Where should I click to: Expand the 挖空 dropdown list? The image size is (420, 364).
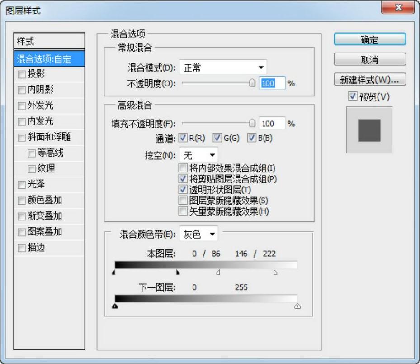point(199,155)
